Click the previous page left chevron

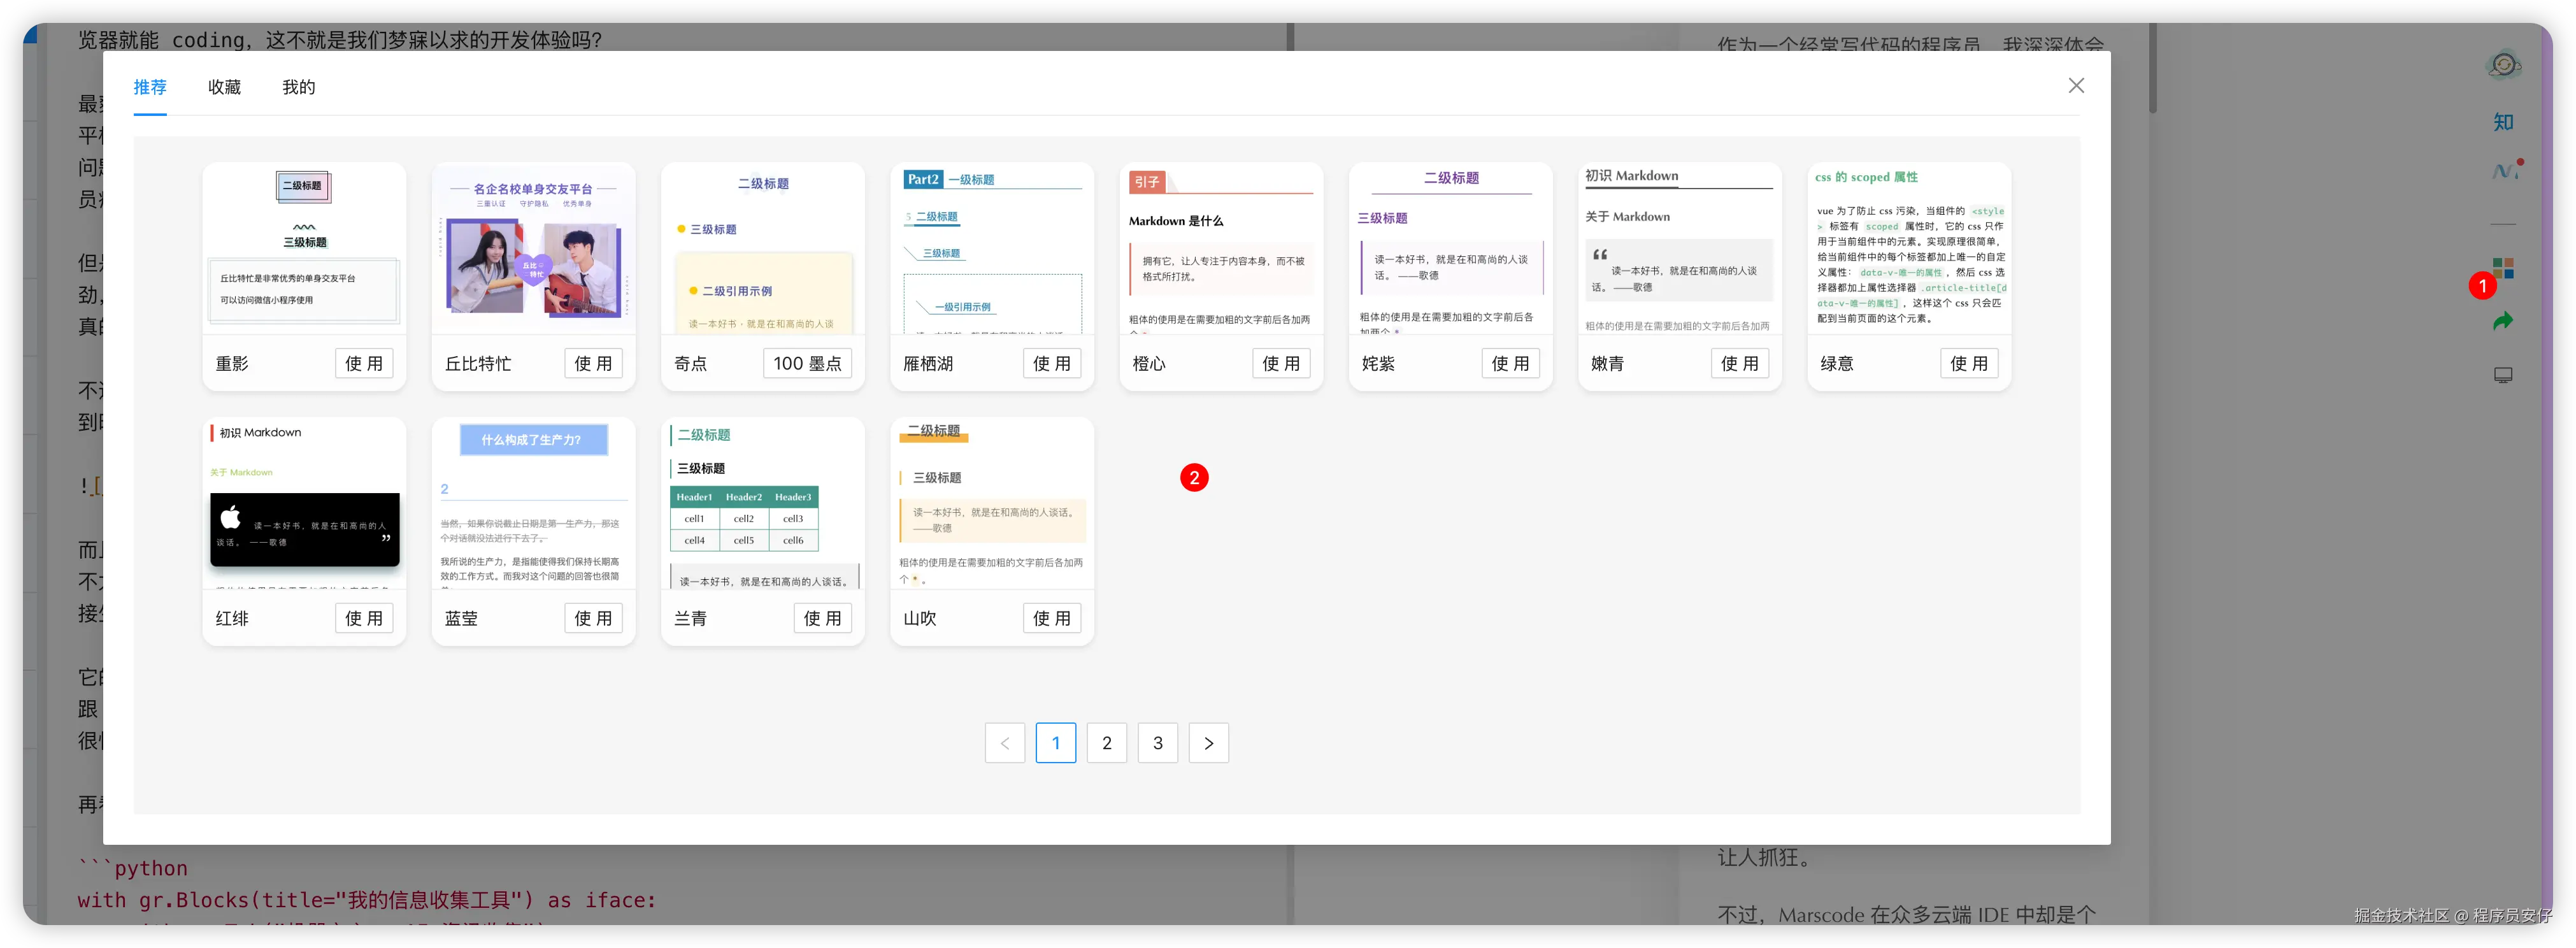click(x=1004, y=743)
